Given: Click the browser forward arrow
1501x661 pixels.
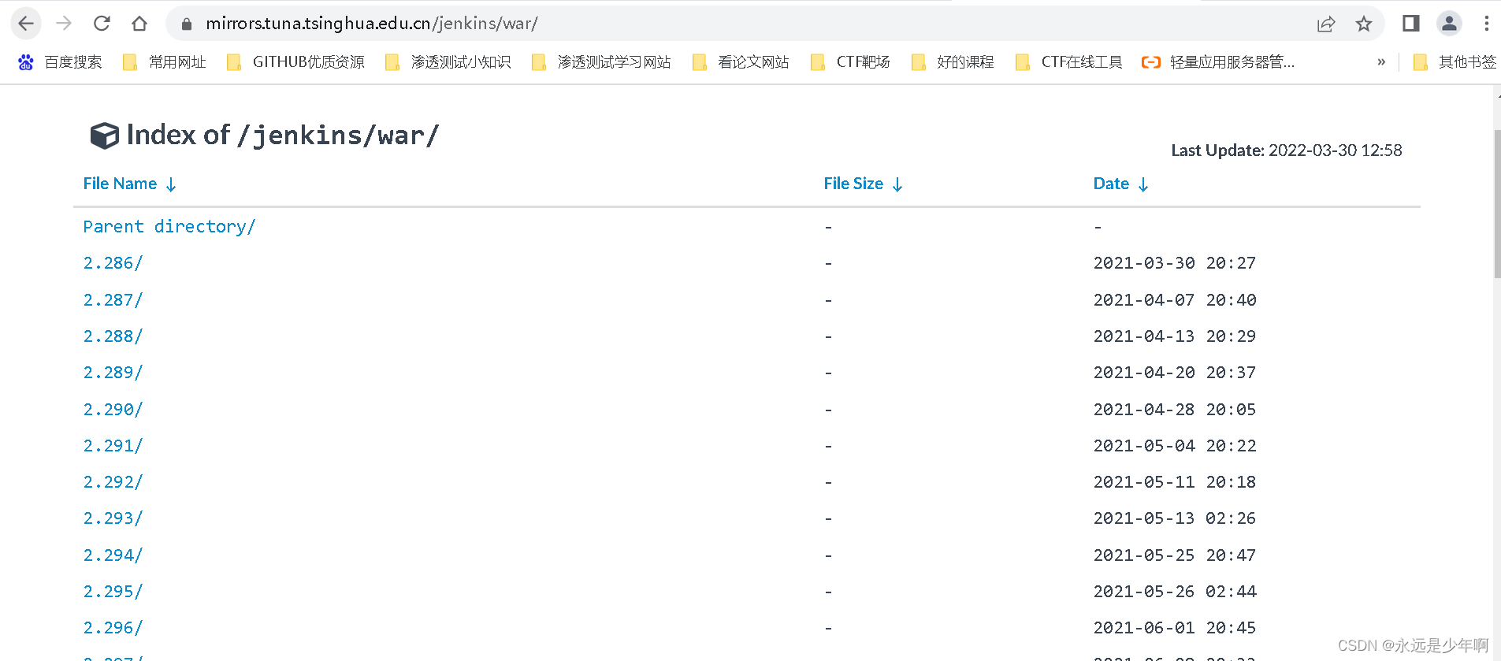Looking at the screenshot, I should pos(64,24).
